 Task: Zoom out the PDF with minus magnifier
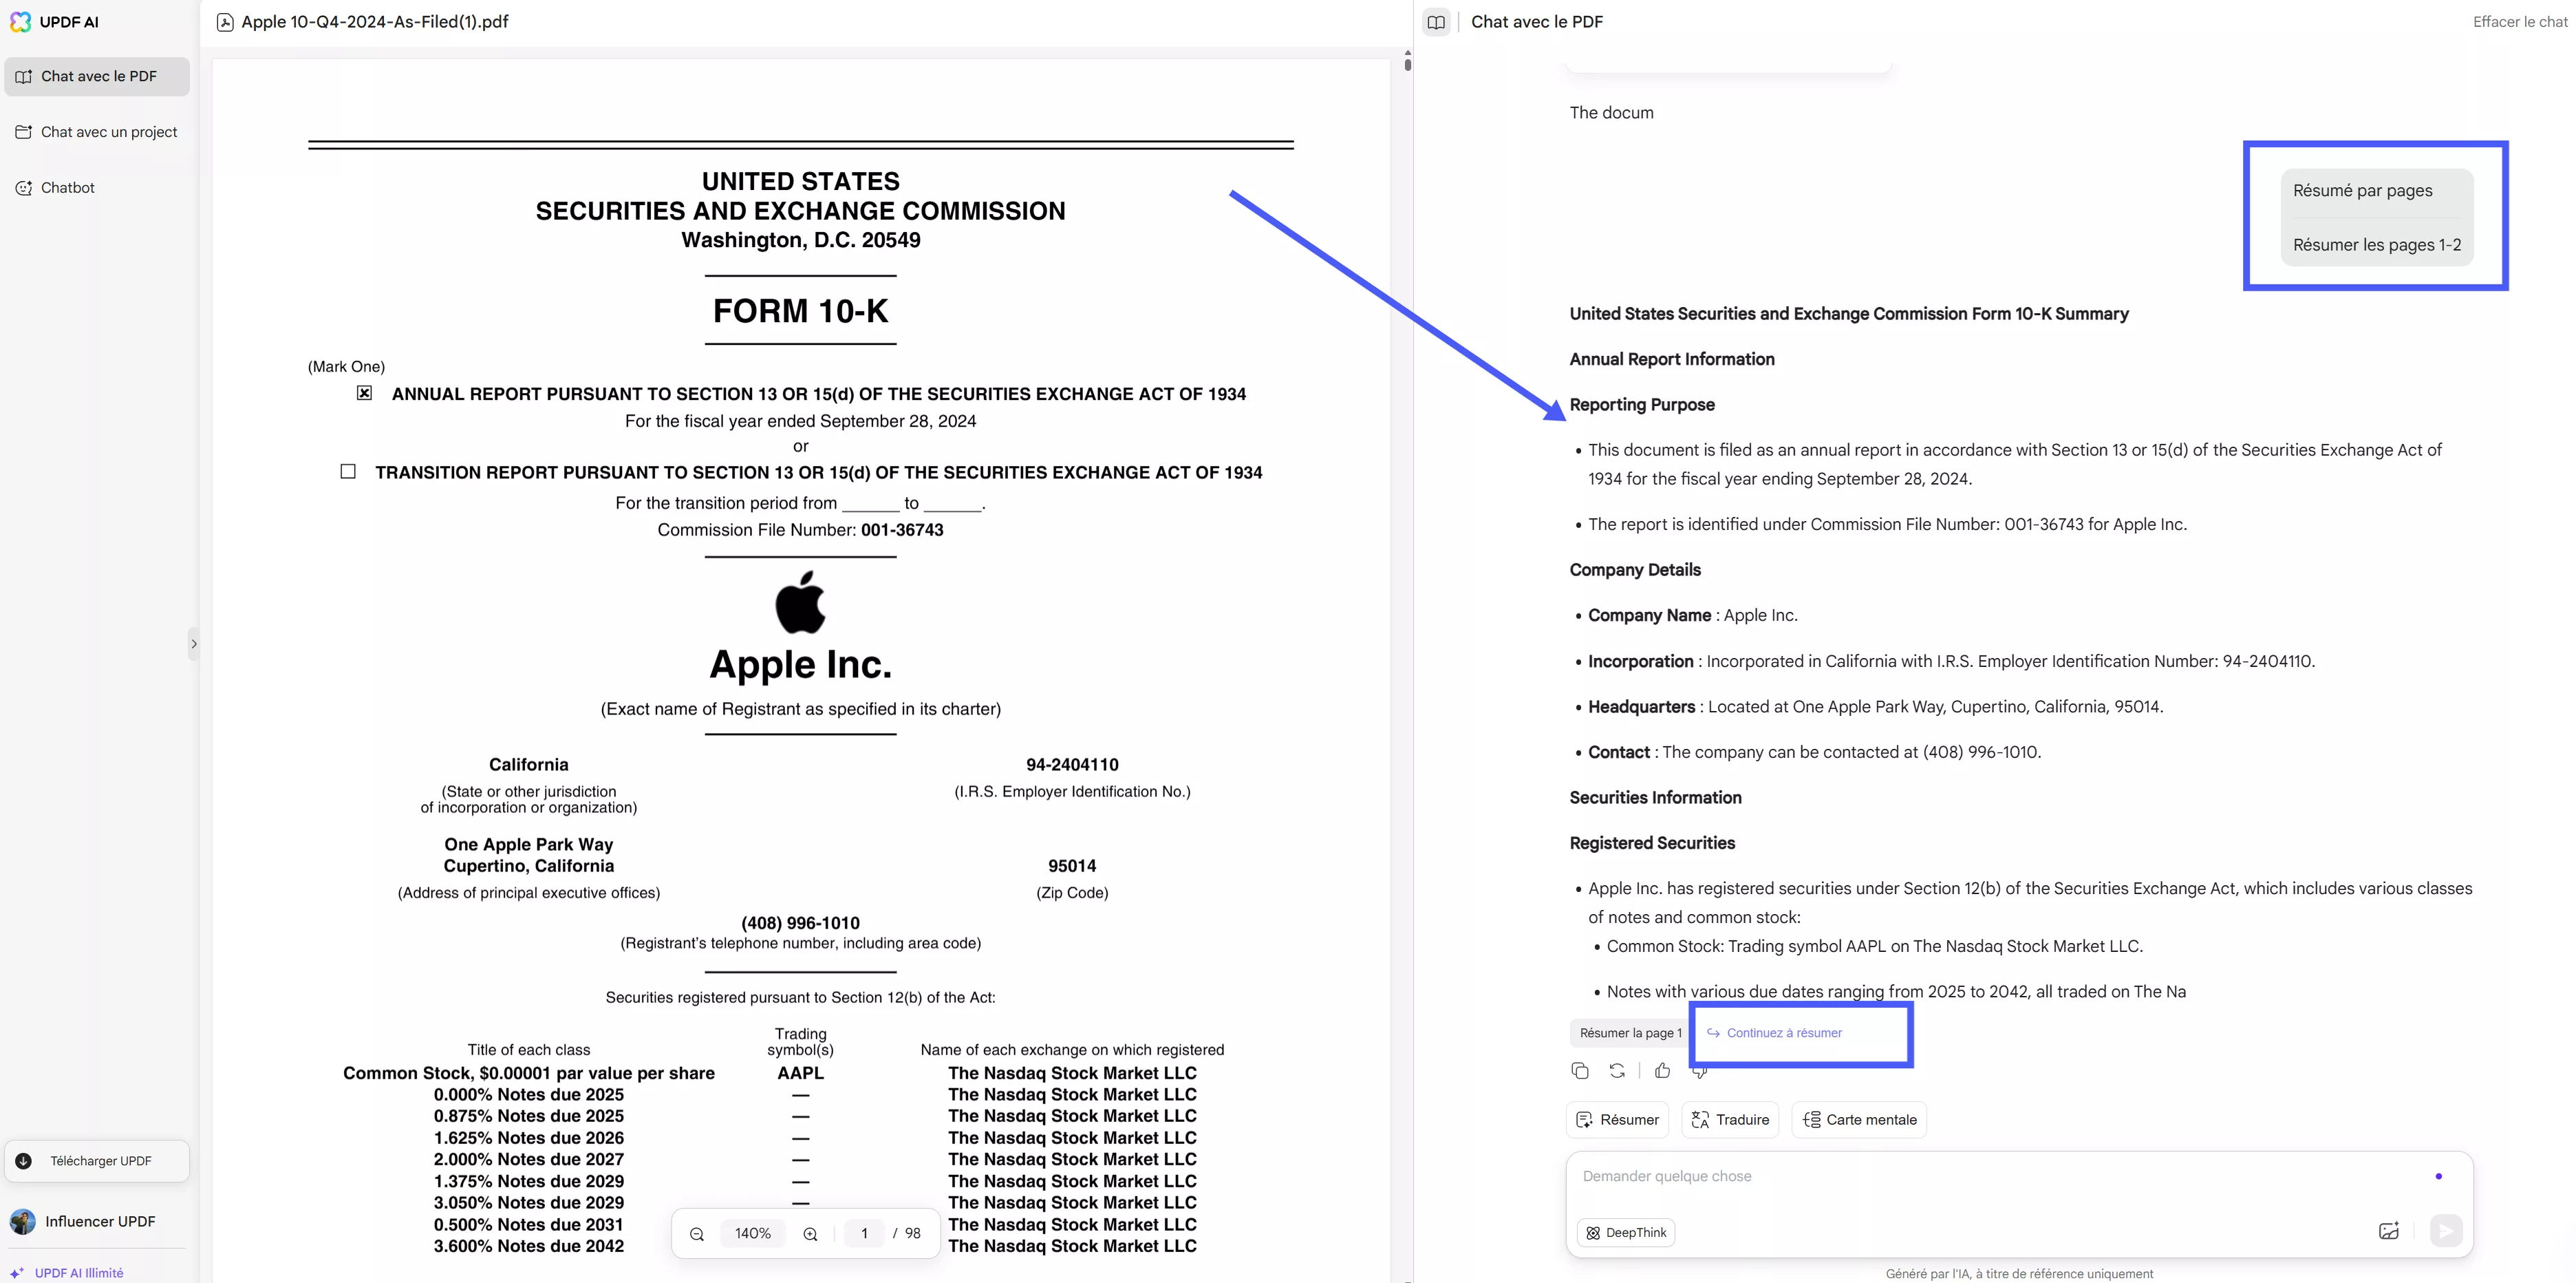tap(697, 1234)
